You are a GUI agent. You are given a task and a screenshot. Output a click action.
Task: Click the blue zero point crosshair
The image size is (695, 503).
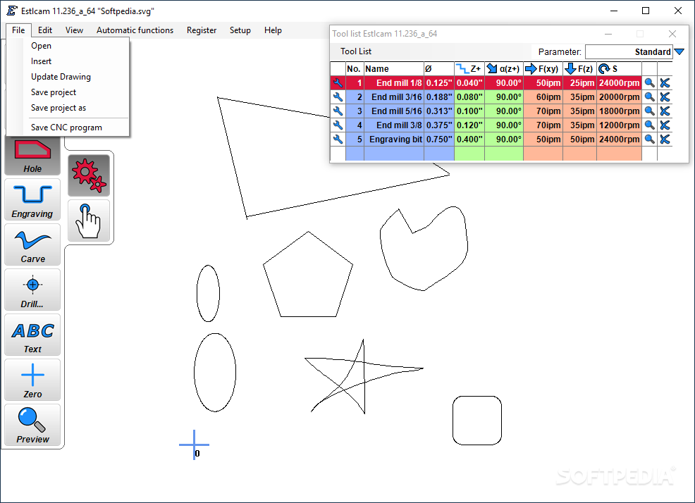194,445
